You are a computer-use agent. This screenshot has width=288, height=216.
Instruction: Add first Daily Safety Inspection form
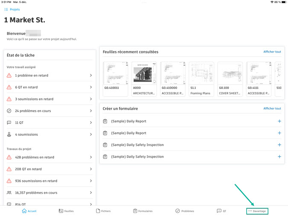point(279,145)
